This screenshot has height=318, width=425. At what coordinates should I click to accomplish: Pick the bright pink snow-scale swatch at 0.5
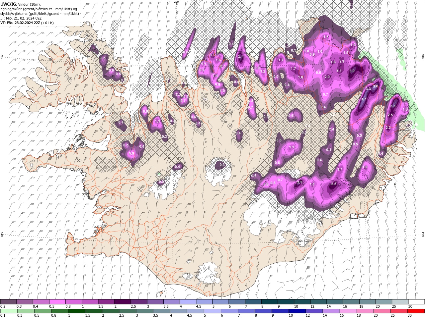(x=57, y=302)
